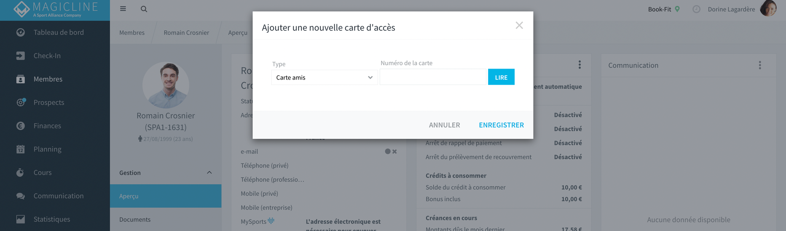Image resolution: width=786 pixels, height=231 pixels.
Task: Open the Aperçu breadcrumb
Action: [x=238, y=32]
